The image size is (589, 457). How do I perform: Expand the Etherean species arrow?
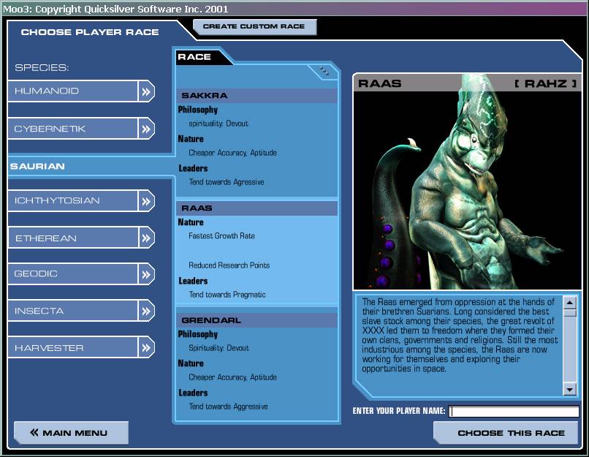click(x=146, y=238)
